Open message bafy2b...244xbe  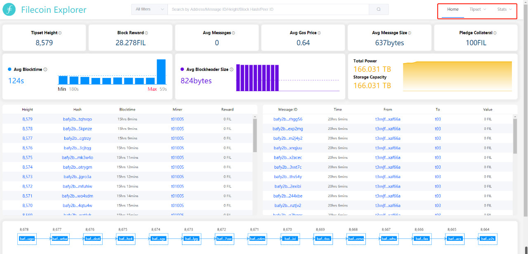tap(288, 196)
